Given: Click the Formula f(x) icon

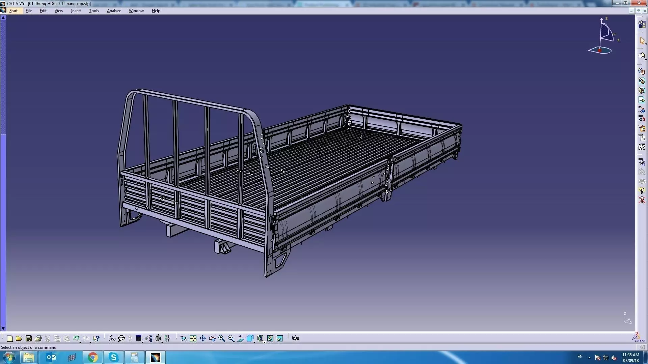Looking at the screenshot, I should click(x=112, y=338).
